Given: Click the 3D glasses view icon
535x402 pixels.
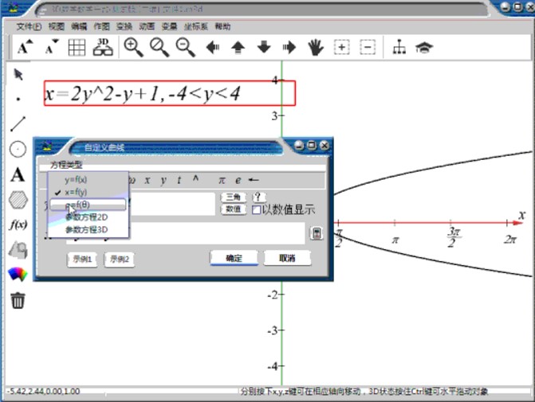Looking at the screenshot, I should point(102,48).
